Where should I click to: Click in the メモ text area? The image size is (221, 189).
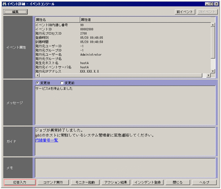(x=125, y=168)
